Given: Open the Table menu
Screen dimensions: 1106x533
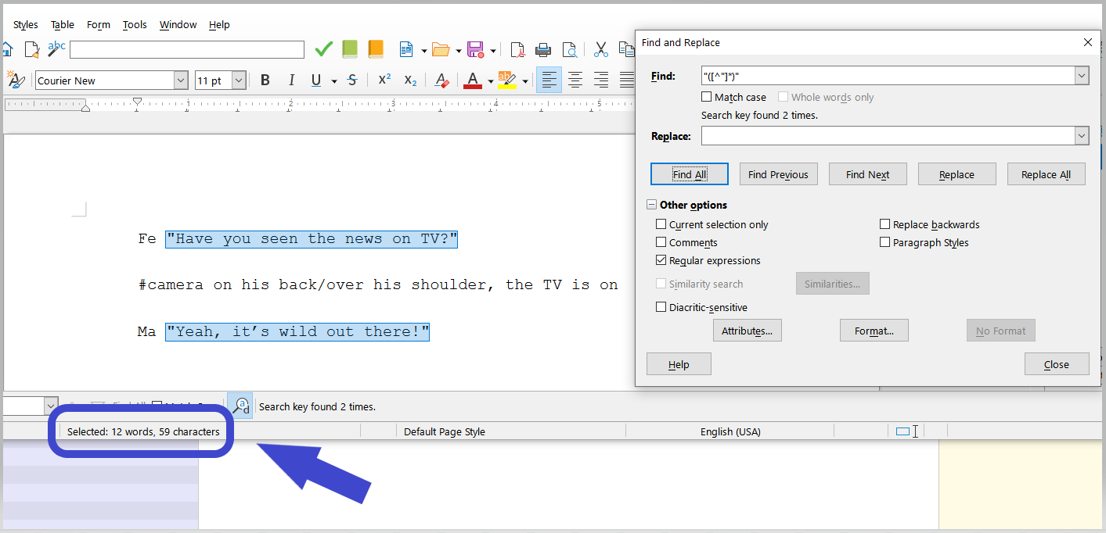Looking at the screenshot, I should pyautogui.click(x=63, y=25).
